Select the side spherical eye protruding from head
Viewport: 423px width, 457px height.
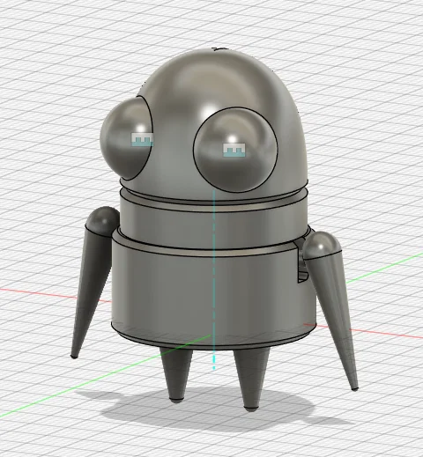coord(125,138)
